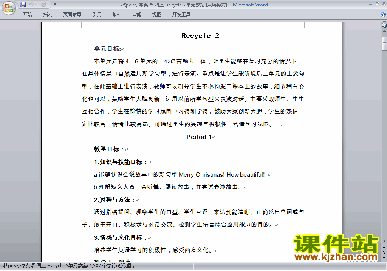Click the line containing "Merry Christmas! How beautiful!"
This screenshot has width=387, height=271.
click(x=179, y=175)
